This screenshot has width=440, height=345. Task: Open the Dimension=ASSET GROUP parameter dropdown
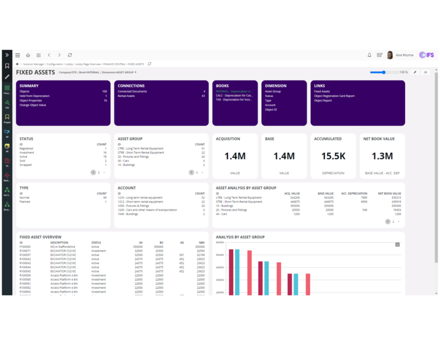(119, 72)
